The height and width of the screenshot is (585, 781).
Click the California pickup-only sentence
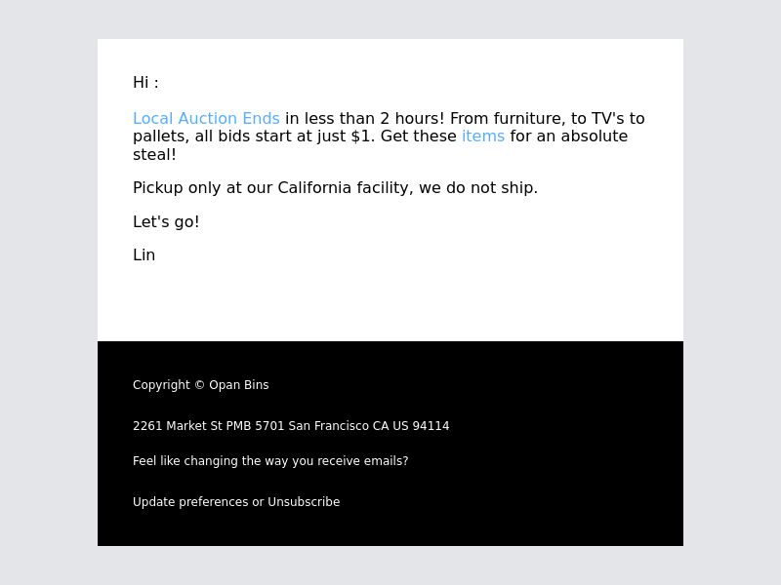pos(335,188)
